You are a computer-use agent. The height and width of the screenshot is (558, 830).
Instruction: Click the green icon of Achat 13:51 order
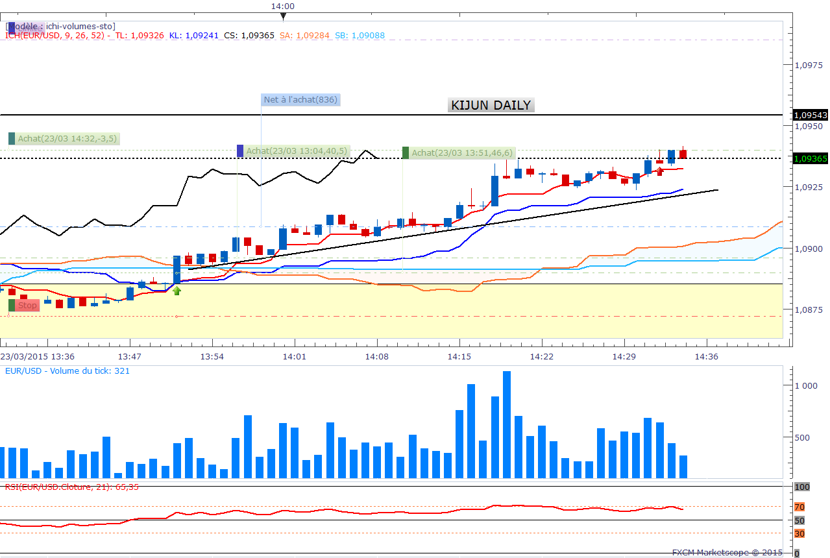pos(406,152)
